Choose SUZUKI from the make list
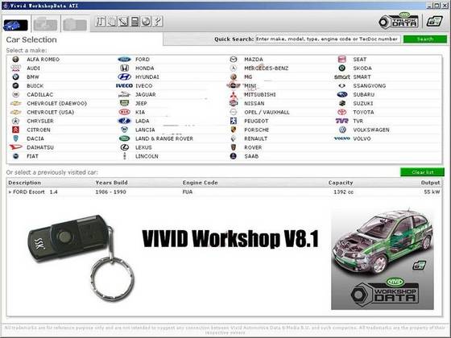Screen dimensions: 451x338 tap(363, 103)
